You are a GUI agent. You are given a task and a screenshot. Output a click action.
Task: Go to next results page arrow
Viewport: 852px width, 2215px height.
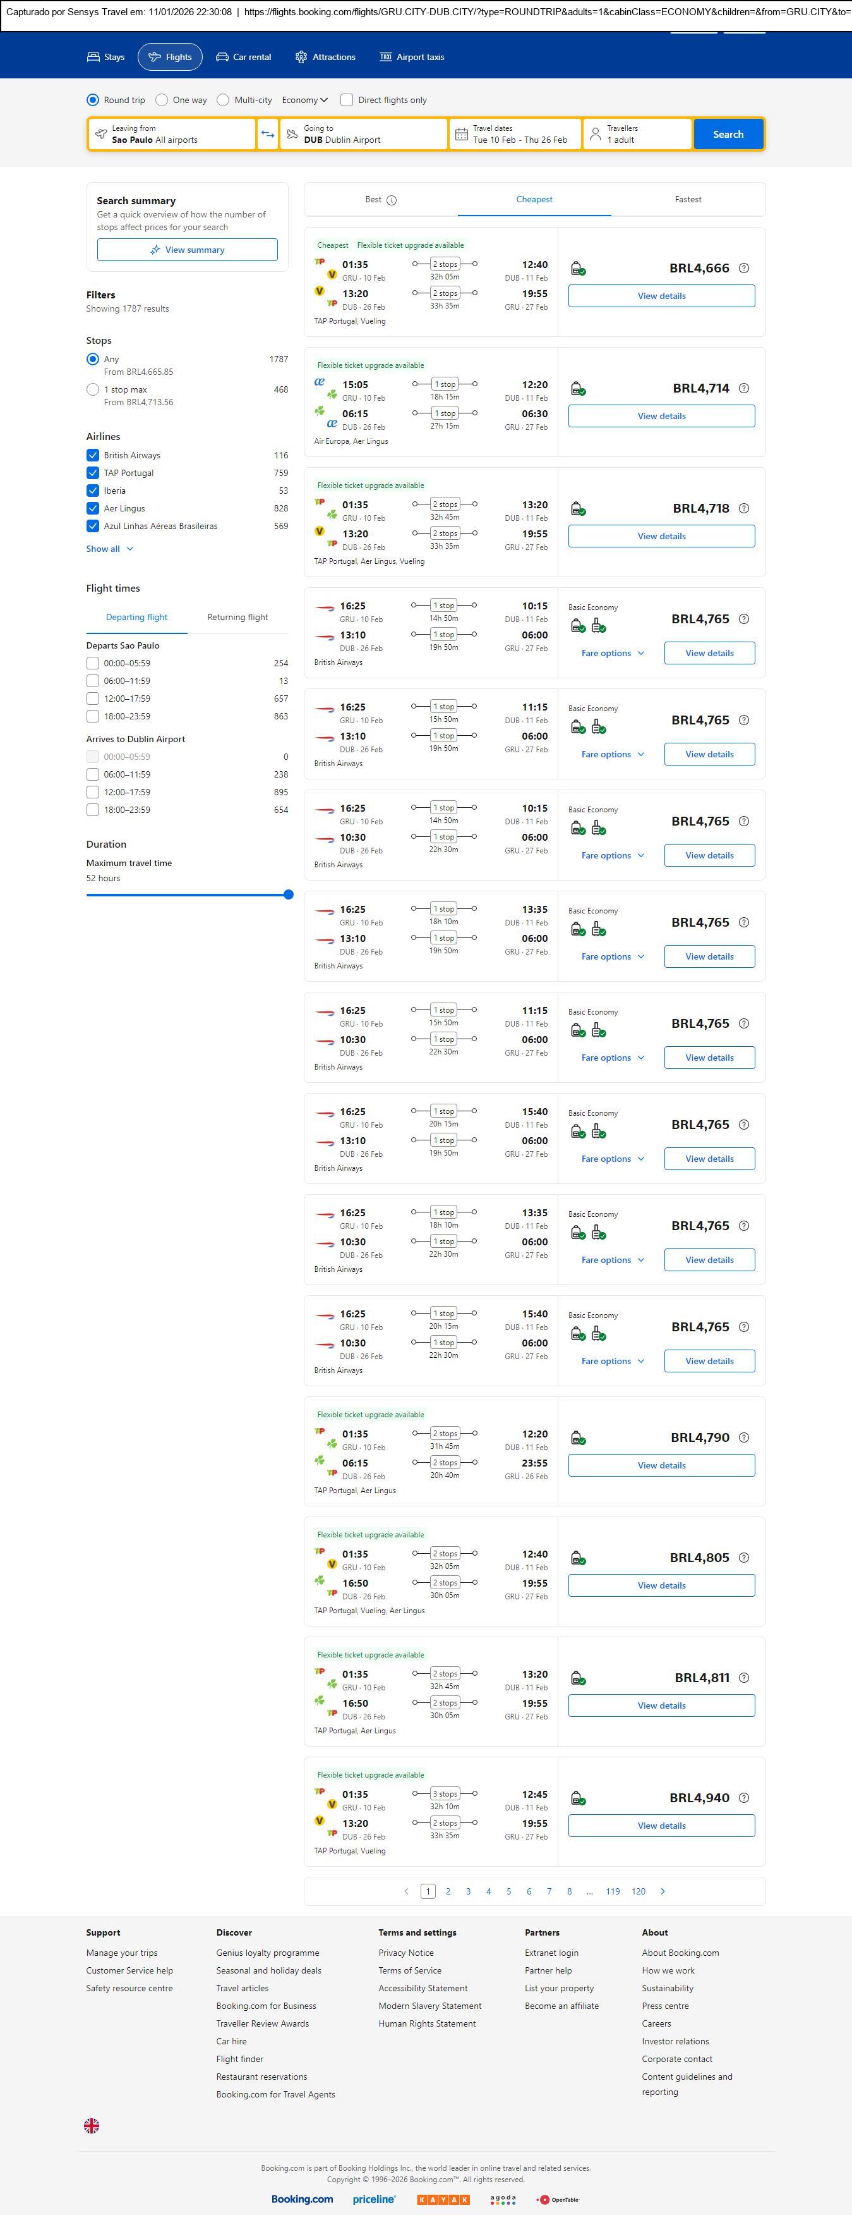click(662, 1891)
